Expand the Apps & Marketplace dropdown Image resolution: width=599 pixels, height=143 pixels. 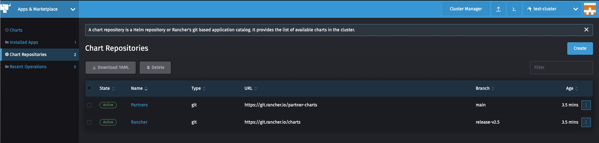[73, 9]
